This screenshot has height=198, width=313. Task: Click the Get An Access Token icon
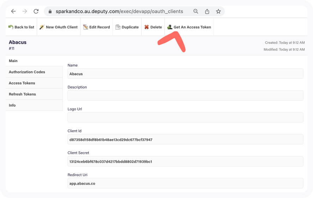(170, 27)
